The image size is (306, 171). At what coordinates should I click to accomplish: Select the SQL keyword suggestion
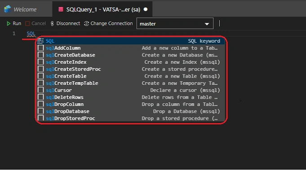tap(131, 41)
